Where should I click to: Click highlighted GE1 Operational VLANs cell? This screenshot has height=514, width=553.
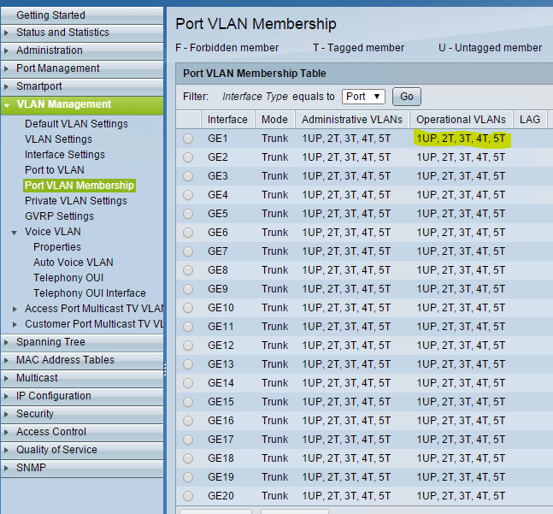[x=462, y=139]
